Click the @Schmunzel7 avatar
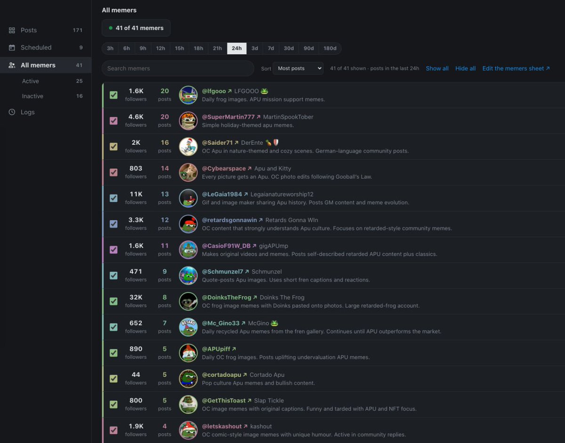This screenshot has width=565, height=443. tap(188, 275)
